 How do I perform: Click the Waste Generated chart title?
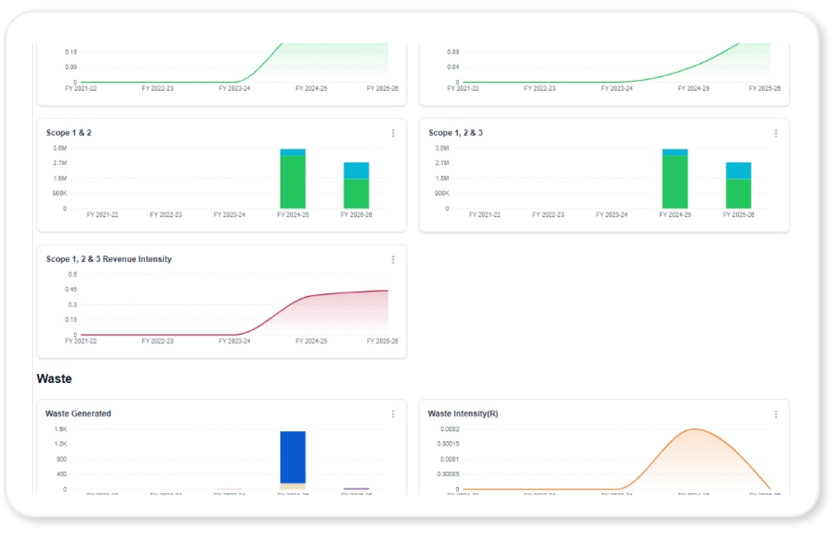pyautogui.click(x=78, y=414)
